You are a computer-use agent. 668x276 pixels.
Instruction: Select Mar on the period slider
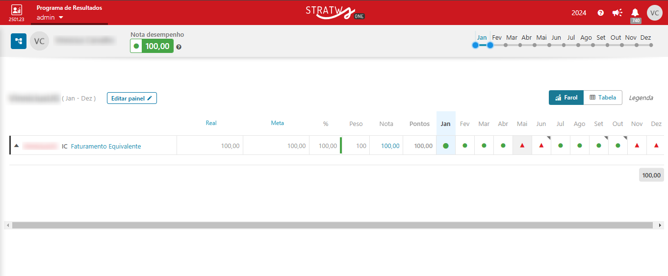coord(512,37)
